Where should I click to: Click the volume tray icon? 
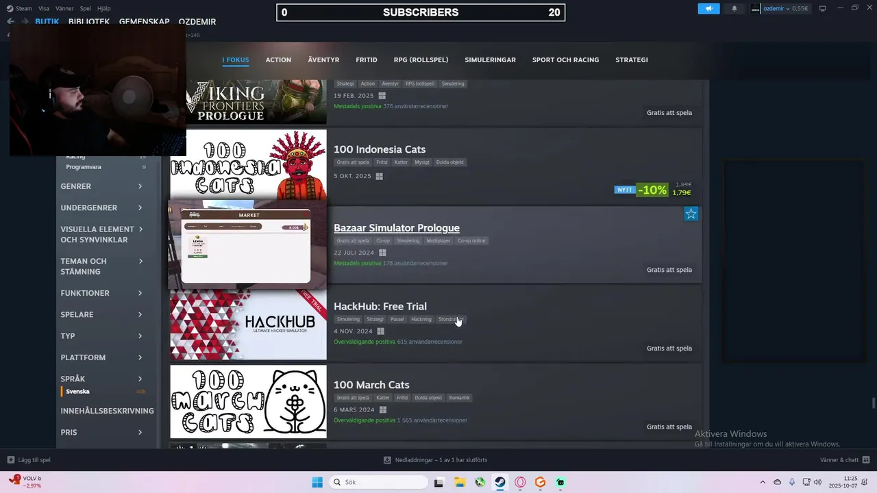pyautogui.click(x=817, y=482)
